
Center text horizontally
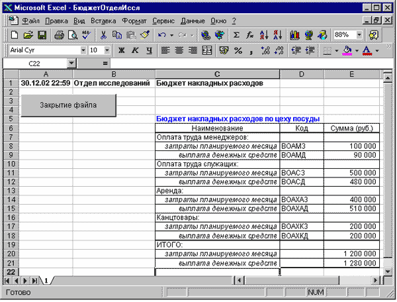pyautogui.click(x=179, y=50)
